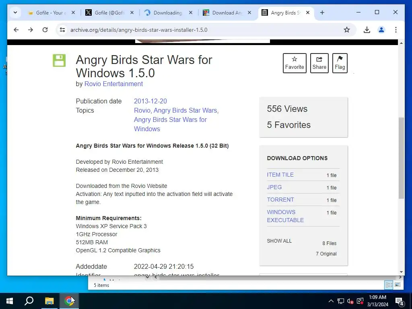This screenshot has width=412, height=309.
Task: Click the Chrome taskbar icon
Action: point(69,301)
